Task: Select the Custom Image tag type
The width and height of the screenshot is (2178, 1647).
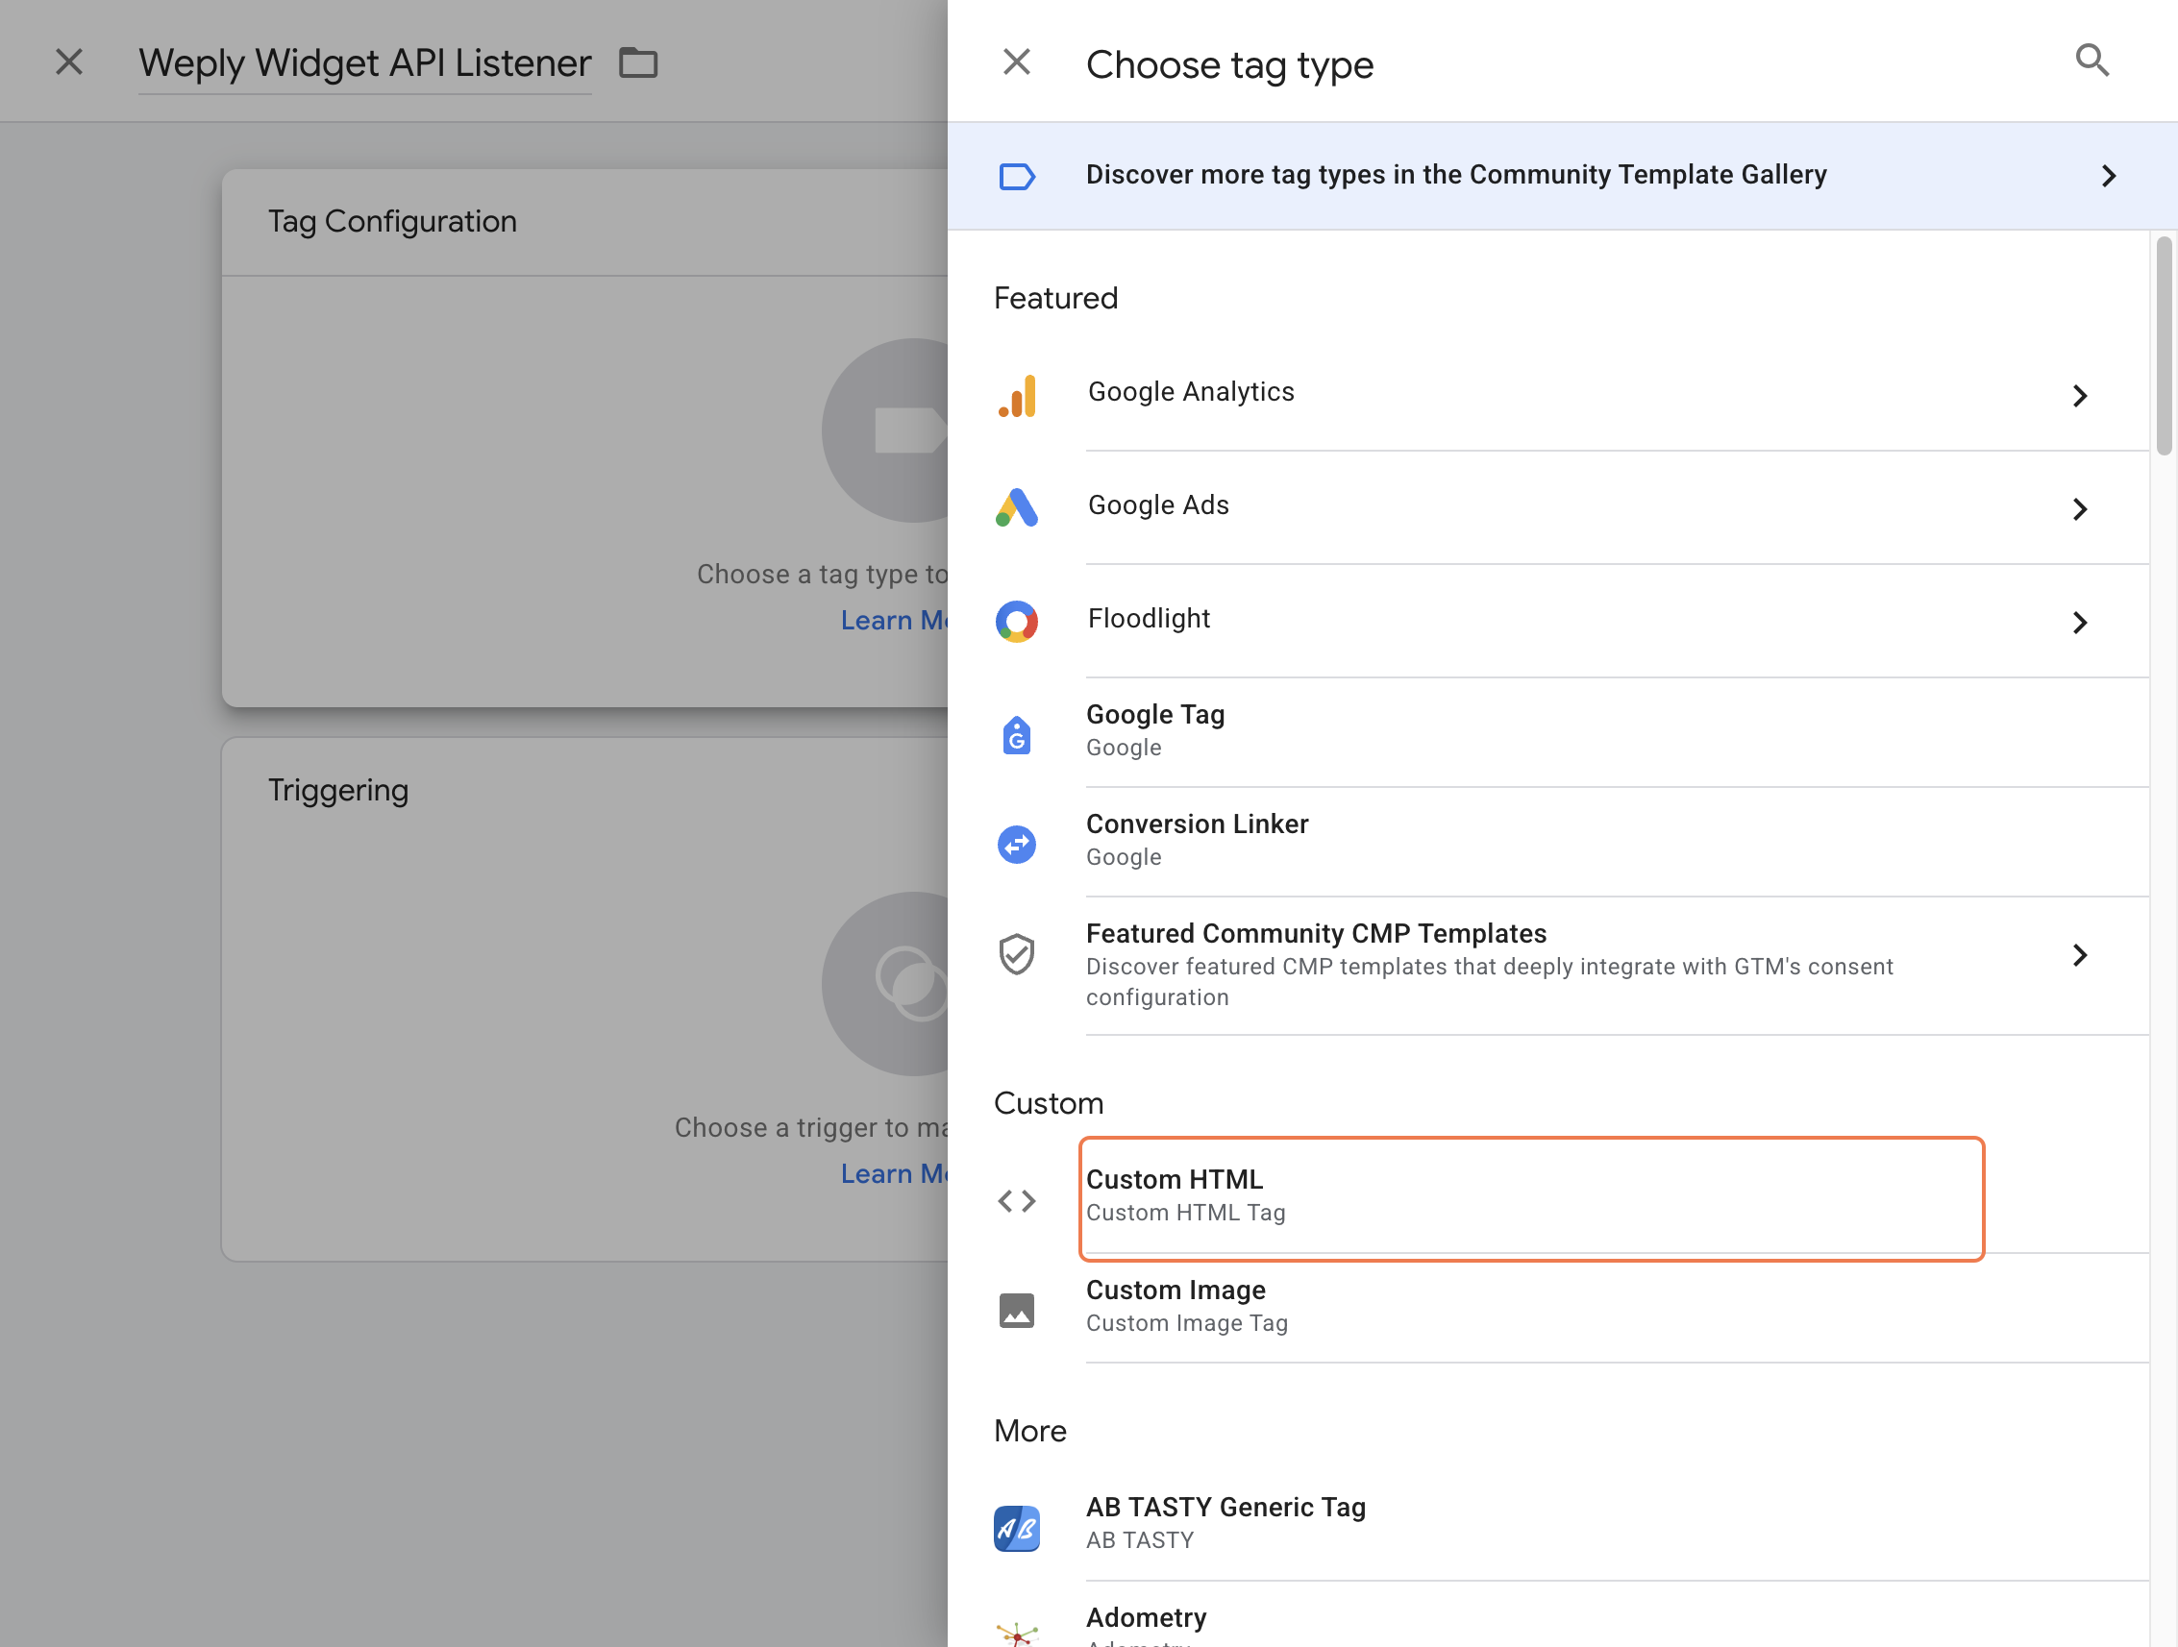Action: click(x=1530, y=1307)
